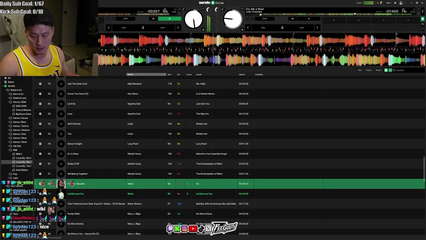Toggle SYNC on the left deck
The width and height of the screenshot is (426, 240).
click(125, 19)
